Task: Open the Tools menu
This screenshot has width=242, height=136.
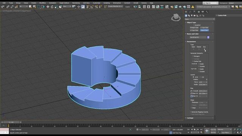Action: tap(11, 3)
